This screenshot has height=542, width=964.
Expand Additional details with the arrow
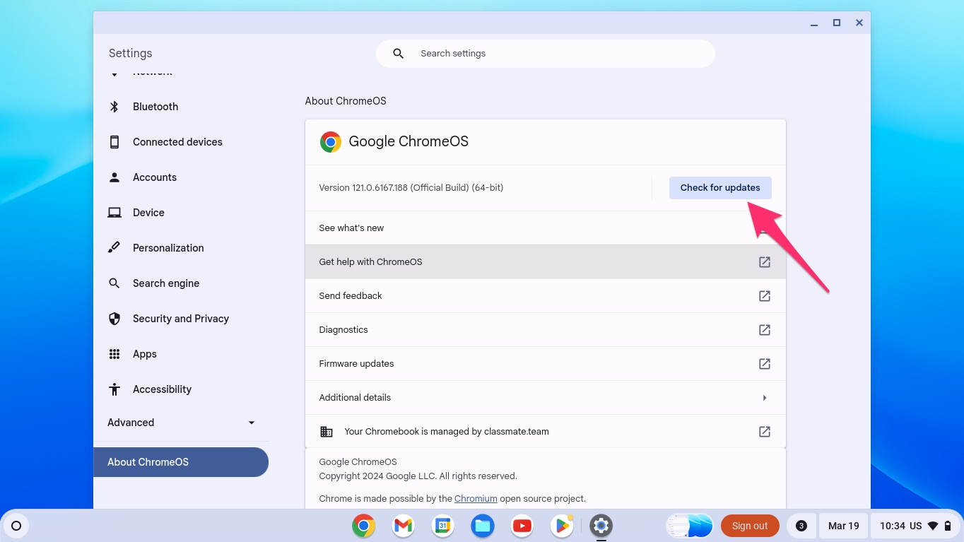764,398
